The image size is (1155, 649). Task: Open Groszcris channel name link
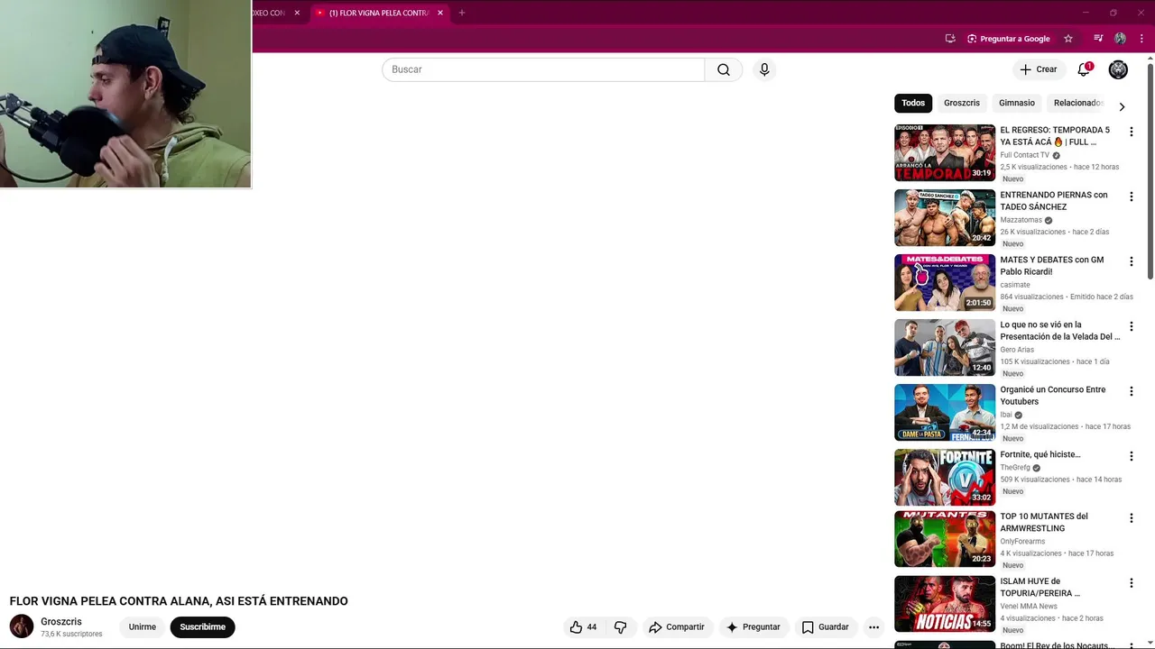pyautogui.click(x=61, y=622)
